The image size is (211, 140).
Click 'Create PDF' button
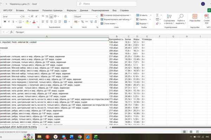[x=206, y=19]
